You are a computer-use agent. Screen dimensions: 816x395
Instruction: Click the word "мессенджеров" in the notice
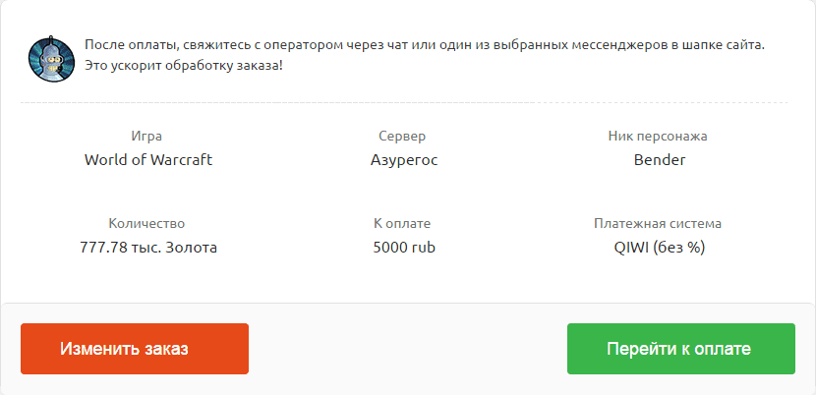617,45
